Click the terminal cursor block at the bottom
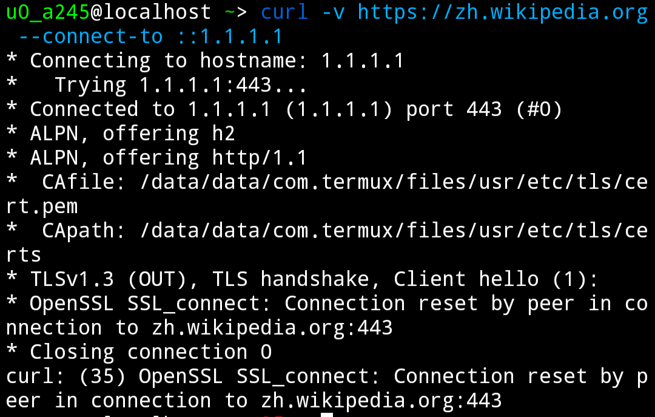 (327, 415)
